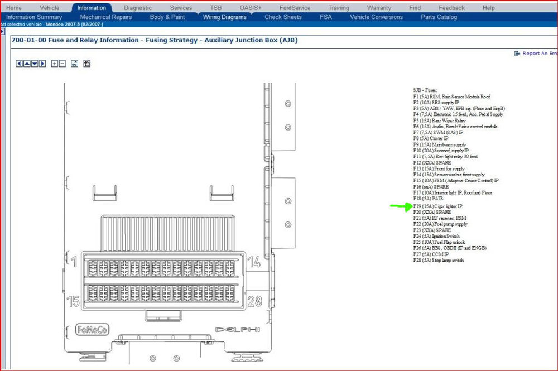
Task: Click the Report An Error link
Action: click(x=536, y=54)
